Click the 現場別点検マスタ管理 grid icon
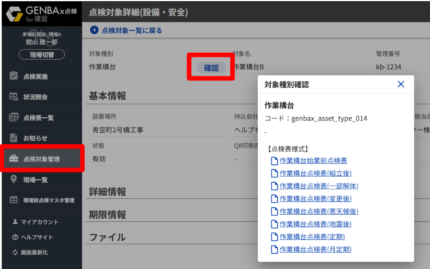This screenshot has height=269, width=430. tap(13, 200)
